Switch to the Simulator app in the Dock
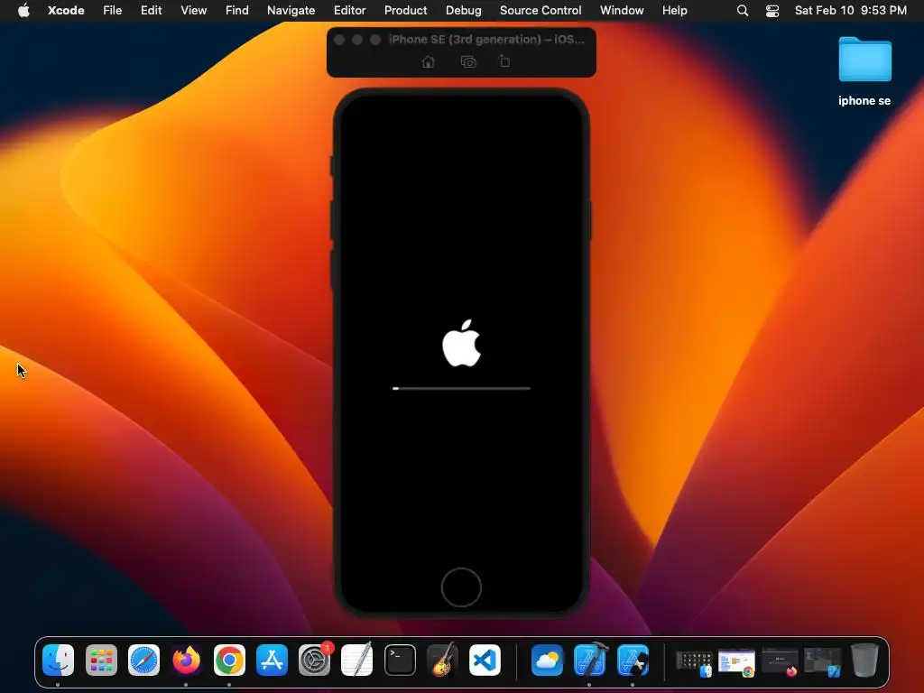924x693 pixels. point(633,660)
